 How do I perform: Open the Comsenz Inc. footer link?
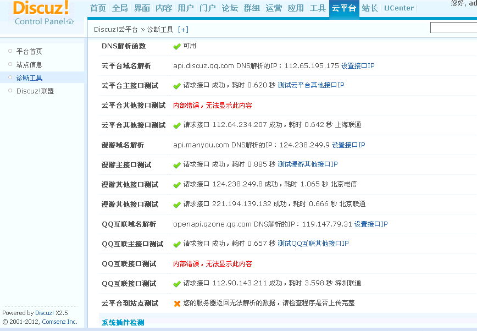(59, 322)
